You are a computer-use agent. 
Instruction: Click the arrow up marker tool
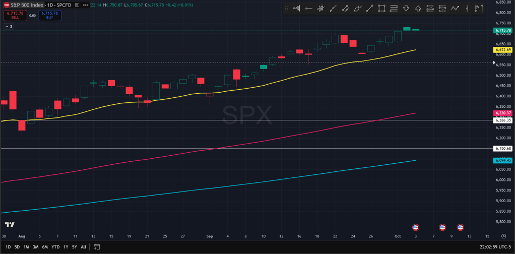tap(418, 9)
